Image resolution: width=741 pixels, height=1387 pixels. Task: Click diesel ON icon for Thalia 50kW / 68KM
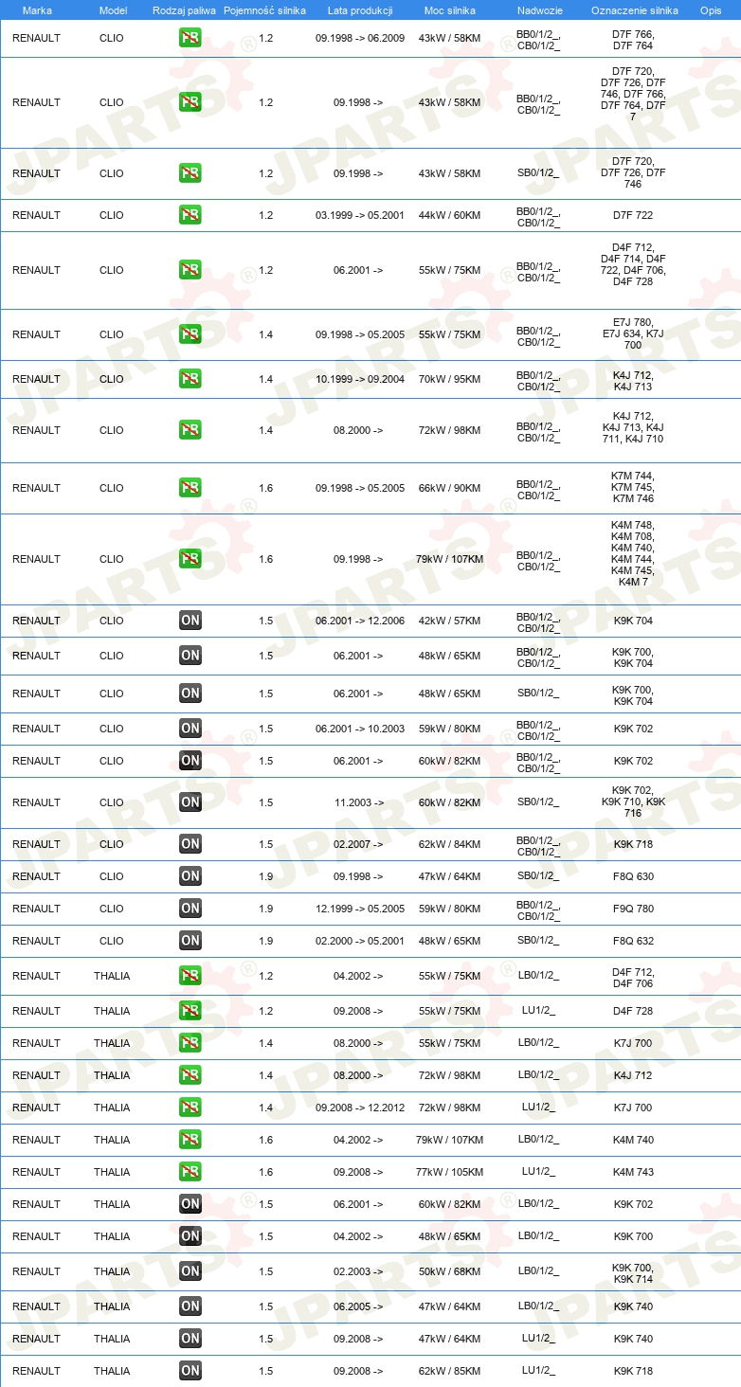pyautogui.click(x=190, y=1271)
